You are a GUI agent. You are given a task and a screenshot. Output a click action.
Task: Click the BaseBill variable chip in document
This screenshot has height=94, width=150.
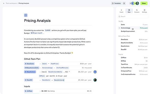point(29,80)
